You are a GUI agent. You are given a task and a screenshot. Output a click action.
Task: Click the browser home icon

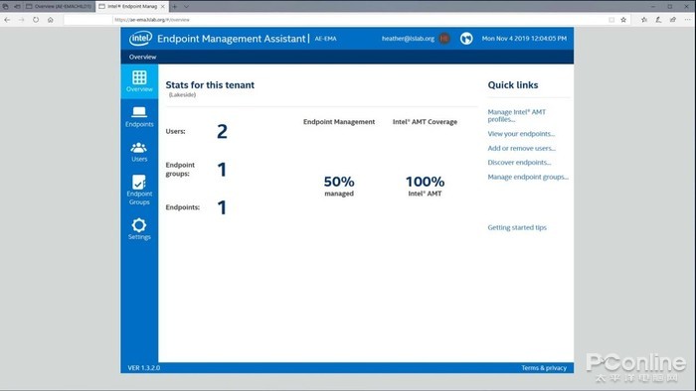click(x=51, y=20)
